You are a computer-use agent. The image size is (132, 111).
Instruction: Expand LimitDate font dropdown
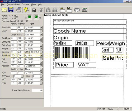point(41,42)
